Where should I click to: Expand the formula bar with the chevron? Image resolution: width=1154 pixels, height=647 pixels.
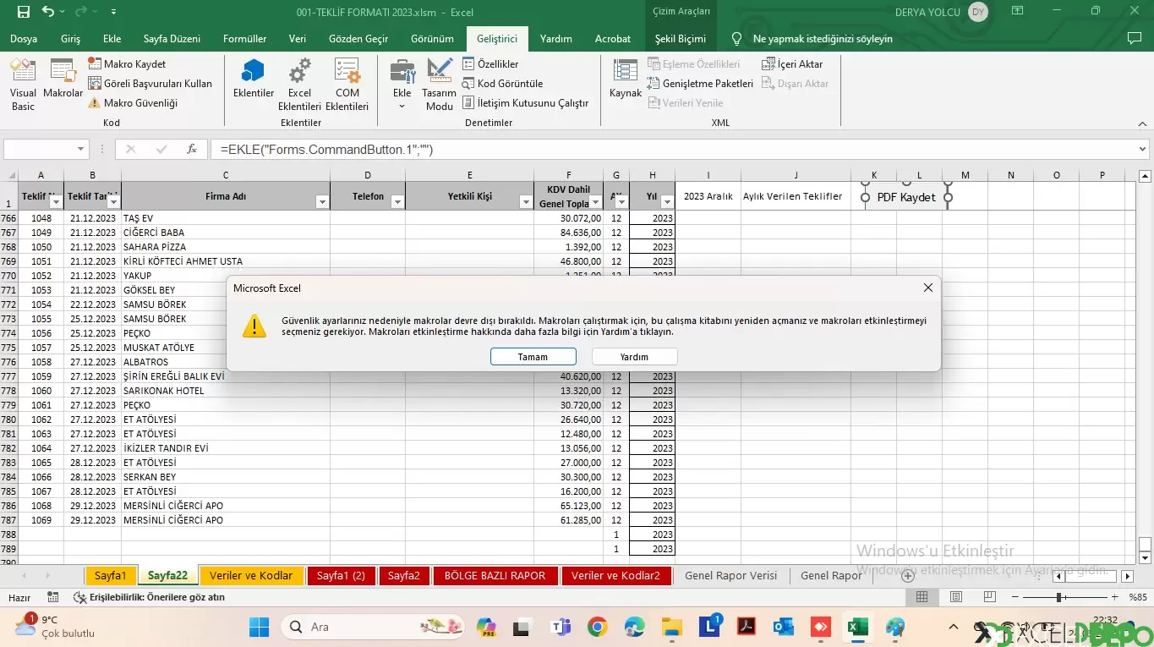click(x=1143, y=149)
